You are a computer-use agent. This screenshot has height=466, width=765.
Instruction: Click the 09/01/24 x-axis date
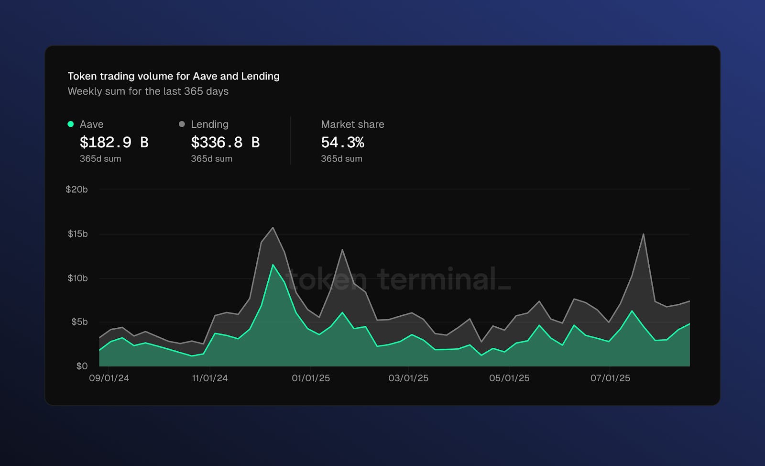(x=109, y=378)
